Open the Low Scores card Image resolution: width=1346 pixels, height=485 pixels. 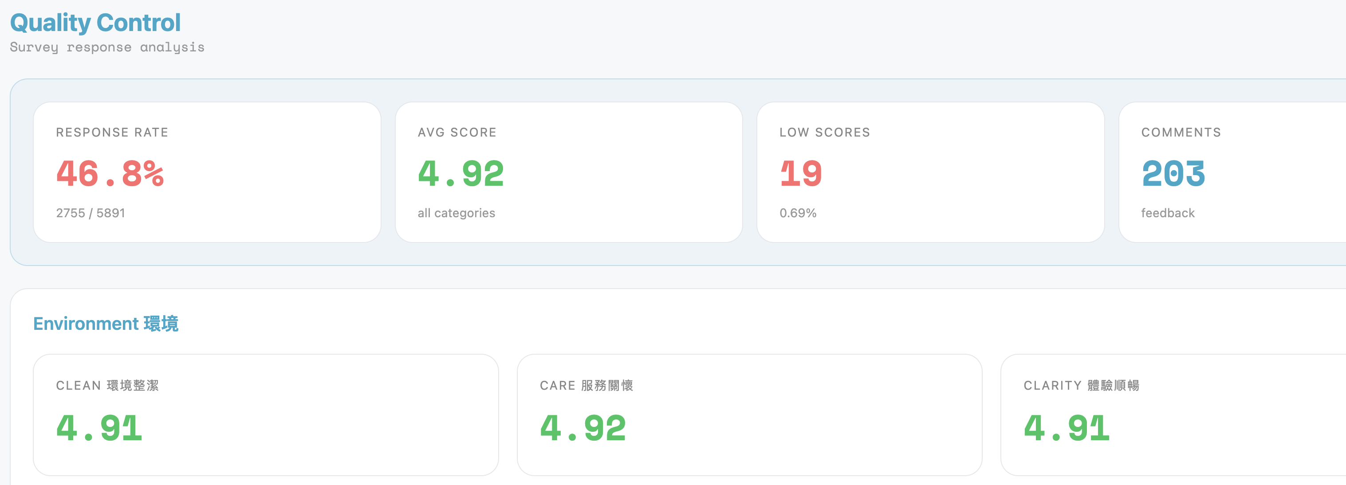pyautogui.click(x=930, y=172)
